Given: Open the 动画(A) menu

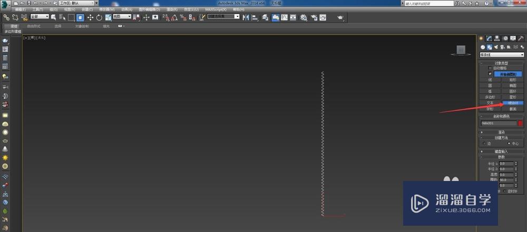Looking at the screenshot, I should (x=126, y=9).
